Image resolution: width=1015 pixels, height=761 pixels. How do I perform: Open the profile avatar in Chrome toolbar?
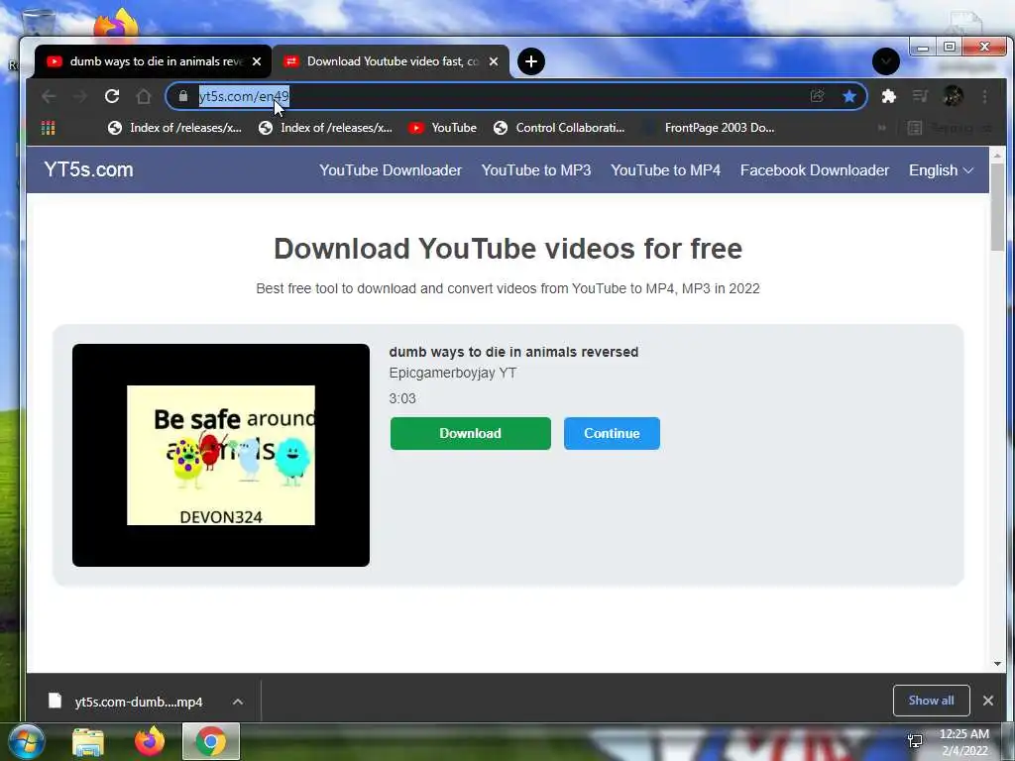953,96
